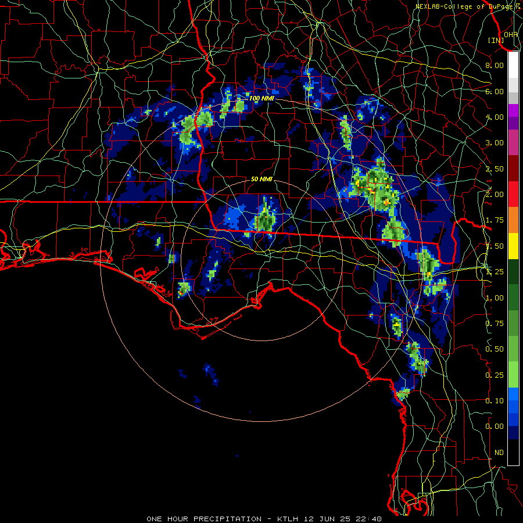Image resolution: width=523 pixels, height=523 pixels.
Task: Select the orange swatch beside 1.75
Action: point(513,220)
